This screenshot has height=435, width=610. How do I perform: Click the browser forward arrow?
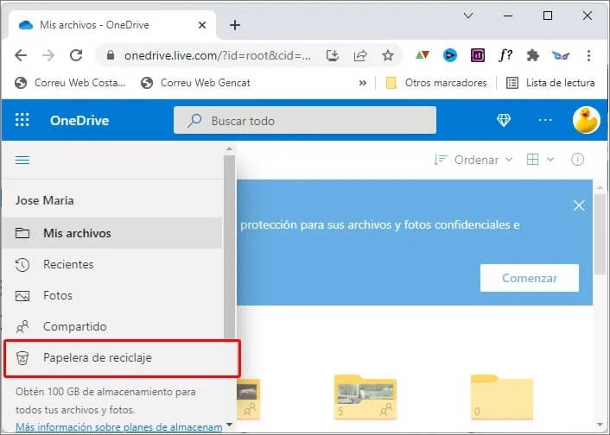(48, 55)
